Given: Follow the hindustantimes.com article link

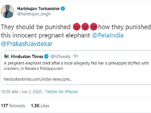Looking at the screenshot, I should pos(38,79).
